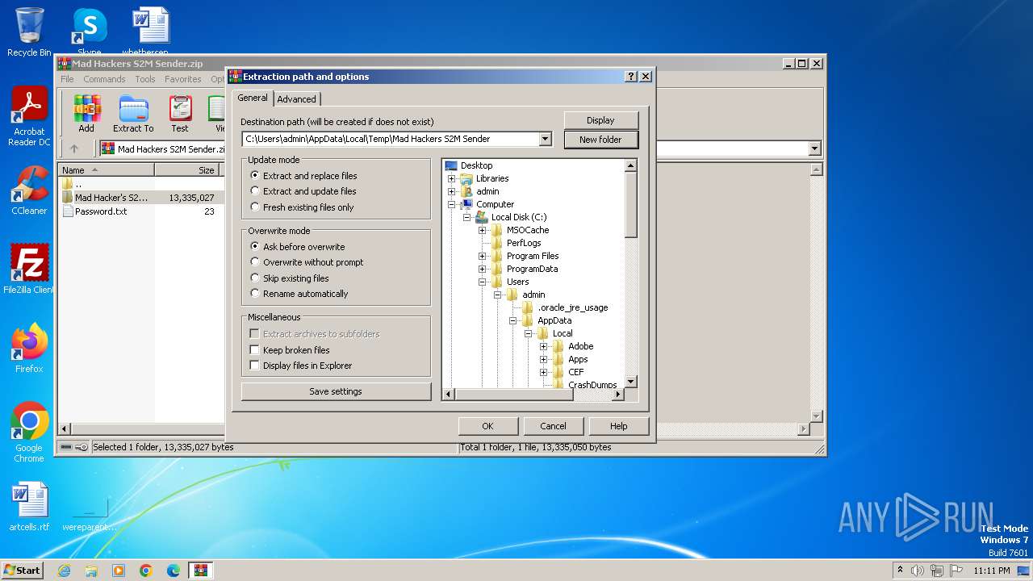Click Windows Explorer taskbar icon
This screenshot has height=581, width=1033.
click(91, 571)
